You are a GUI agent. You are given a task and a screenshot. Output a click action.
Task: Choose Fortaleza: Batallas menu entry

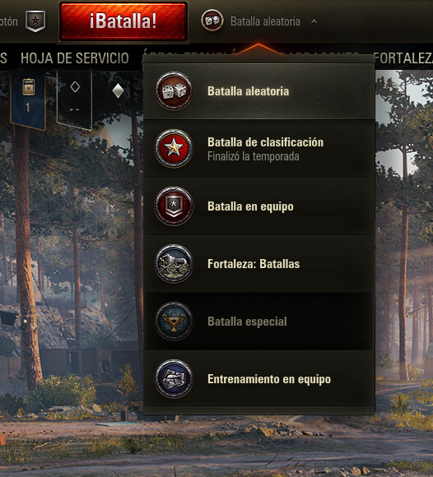258,264
